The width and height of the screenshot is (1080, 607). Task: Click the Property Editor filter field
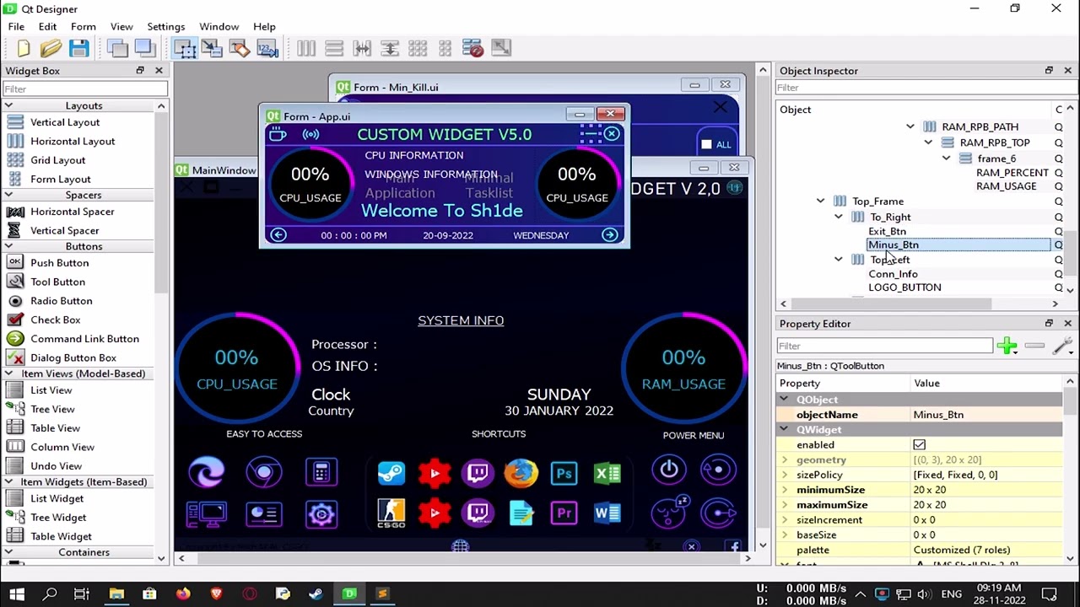click(885, 346)
